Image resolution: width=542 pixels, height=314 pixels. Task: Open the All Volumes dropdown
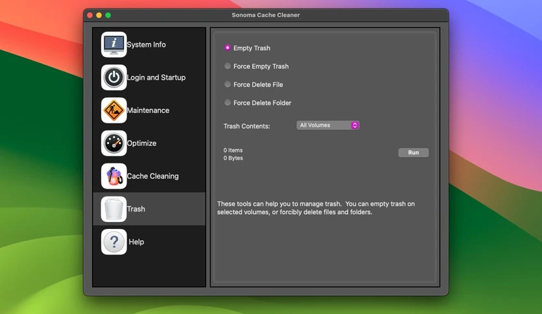[327, 125]
